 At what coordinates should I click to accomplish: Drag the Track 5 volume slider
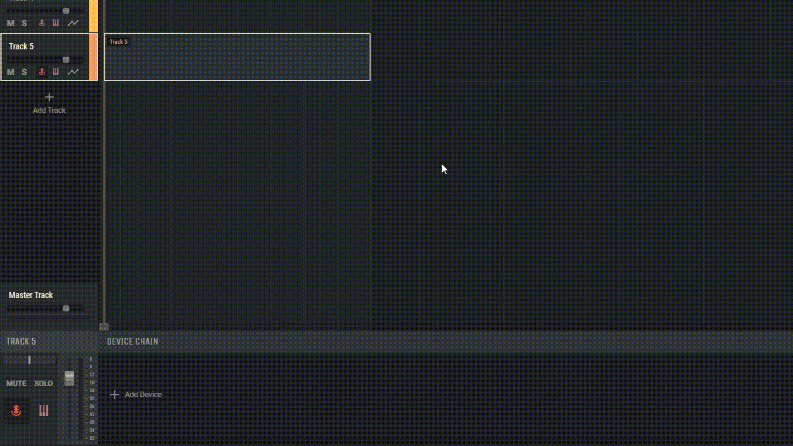(x=66, y=59)
